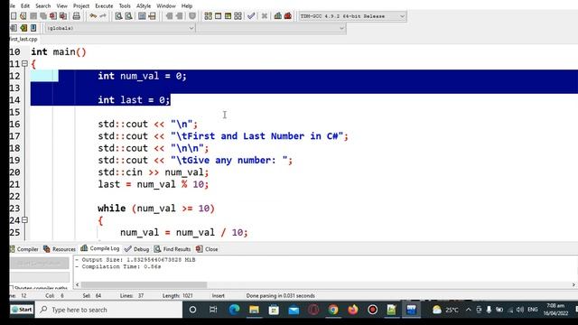Click the 'Length: 1021' status bar entry

point(178,295)
